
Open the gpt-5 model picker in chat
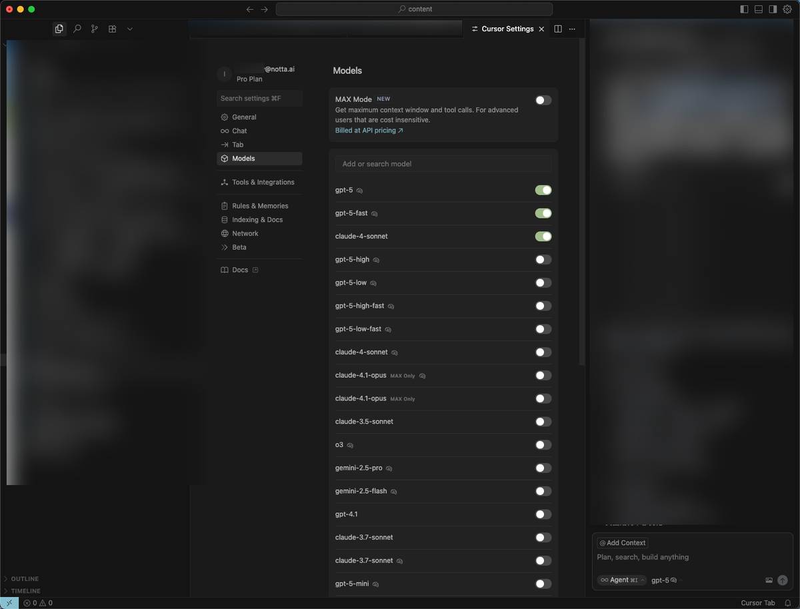click(666, 580)
